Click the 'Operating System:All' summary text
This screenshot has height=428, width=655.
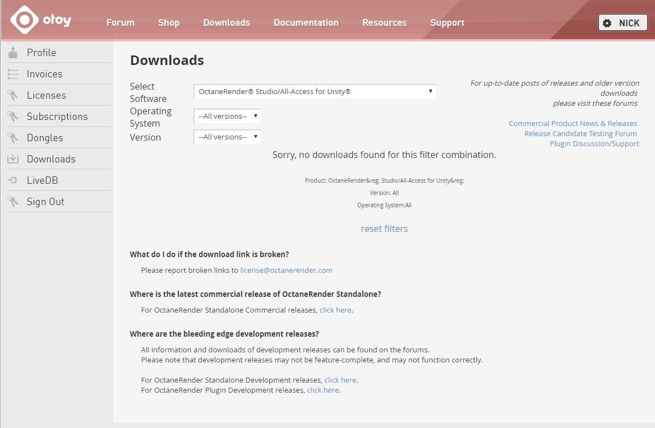(x=384, y=205)
